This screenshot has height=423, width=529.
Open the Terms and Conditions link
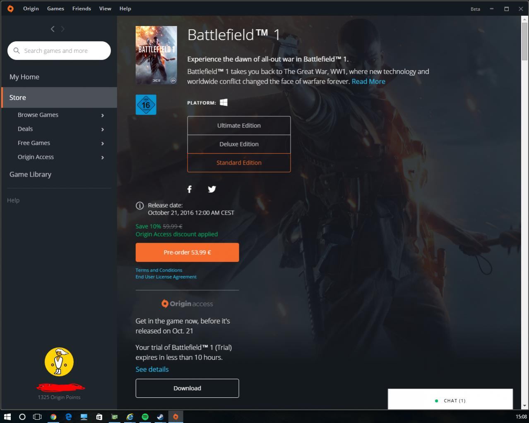coord(159,270)
